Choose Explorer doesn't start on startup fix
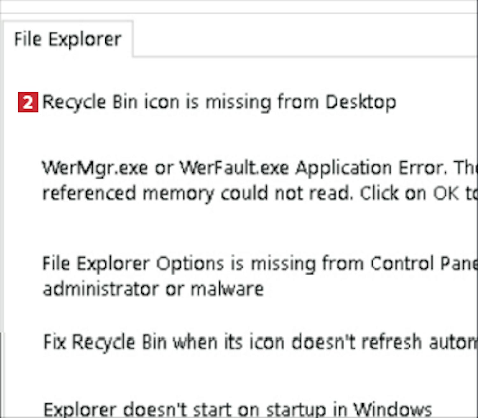Screen dimensions: 478x418 point(237,409)
